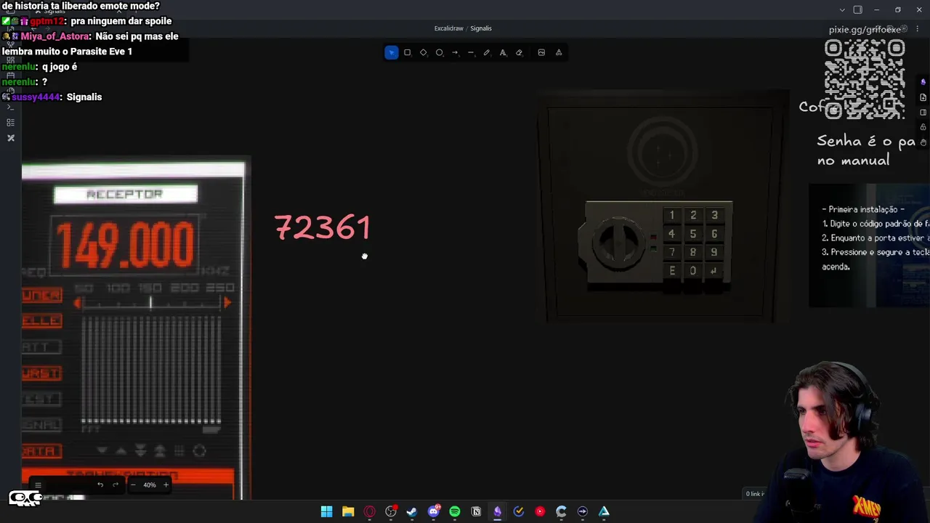Reset zoom via the 40% label

149,485
